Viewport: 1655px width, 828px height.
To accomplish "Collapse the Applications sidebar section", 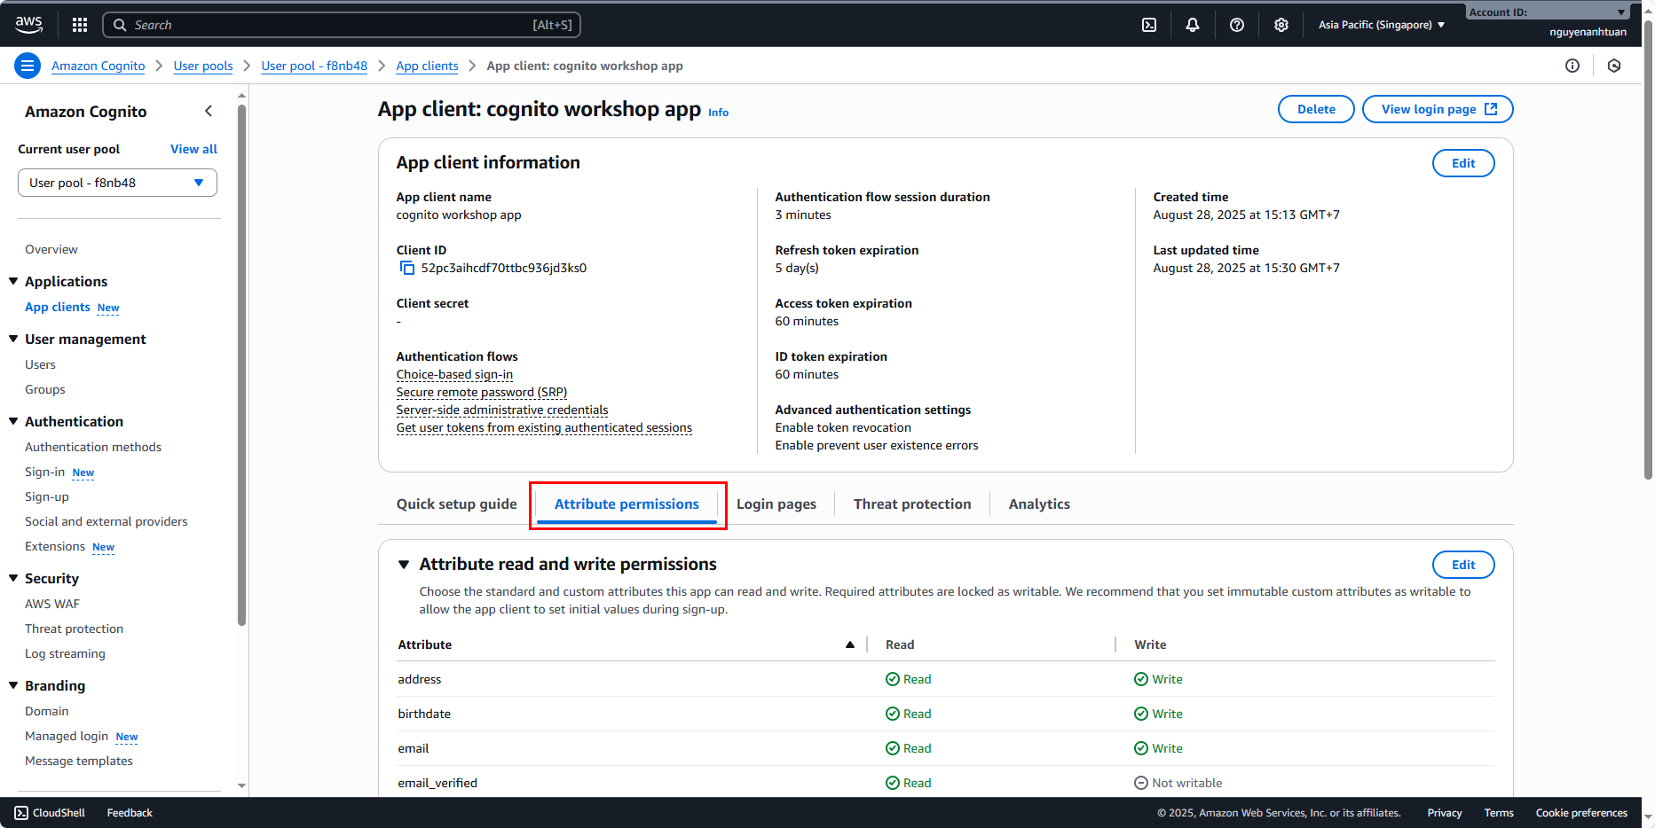I will click(x=13, y=281).
